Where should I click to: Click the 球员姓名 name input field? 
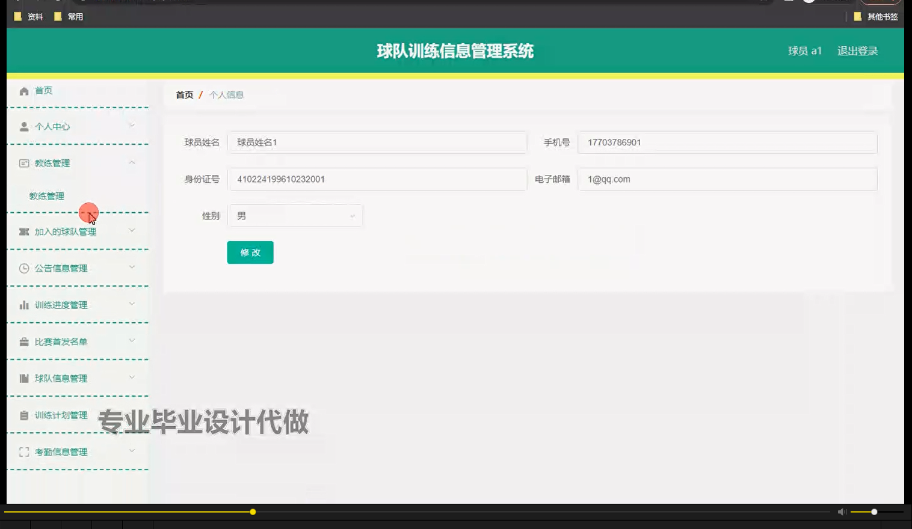click(x=377, y=142)
